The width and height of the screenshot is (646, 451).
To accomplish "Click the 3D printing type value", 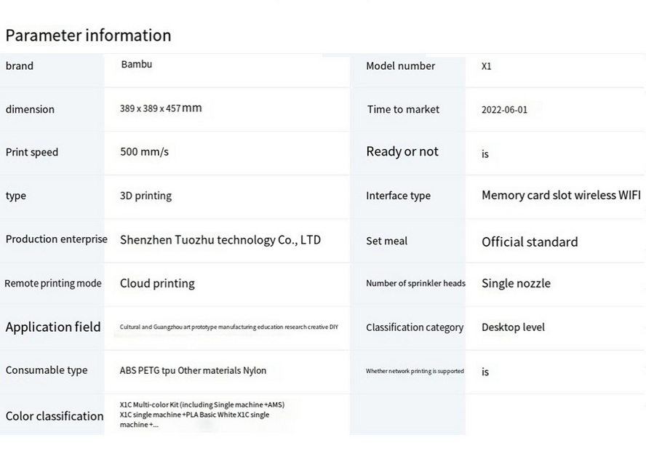I will coord(145,196).
